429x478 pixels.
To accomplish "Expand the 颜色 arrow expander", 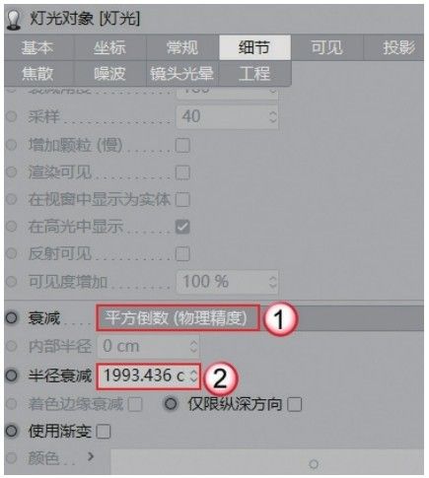I will pos(91,456).
